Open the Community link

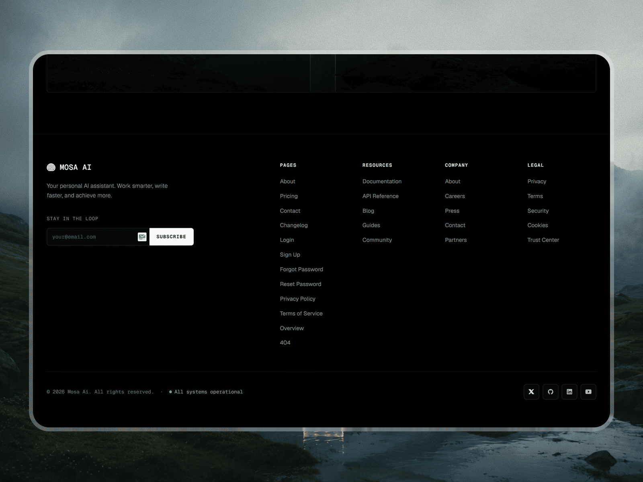point(377,240)
